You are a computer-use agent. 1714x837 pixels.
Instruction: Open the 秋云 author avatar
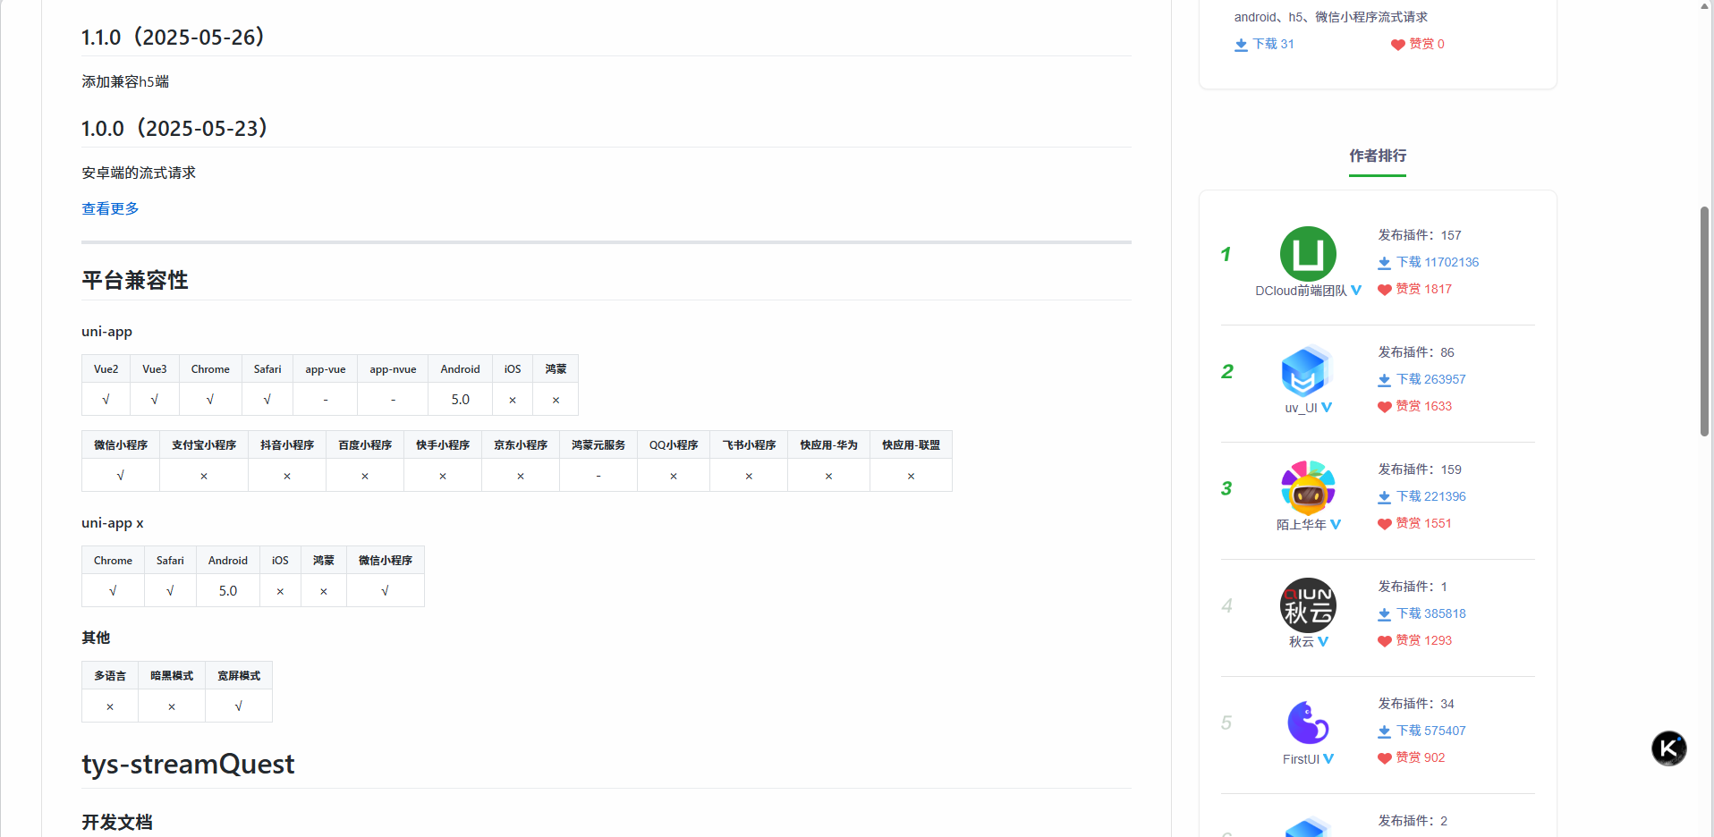click(1308, 605)
